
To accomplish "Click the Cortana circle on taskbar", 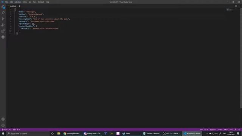I will (53, 133).
